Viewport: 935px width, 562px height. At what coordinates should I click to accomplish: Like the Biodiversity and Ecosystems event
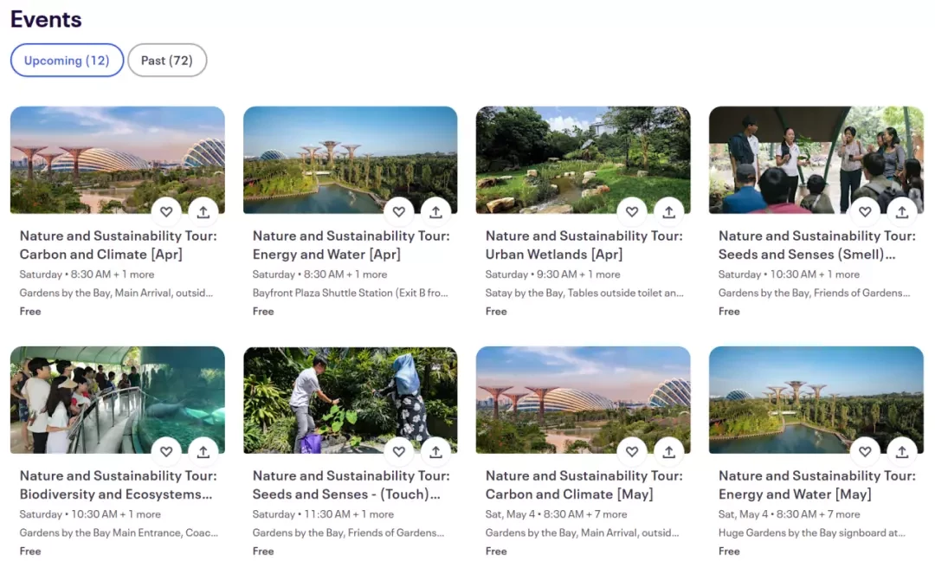click(x=166, y=451)
